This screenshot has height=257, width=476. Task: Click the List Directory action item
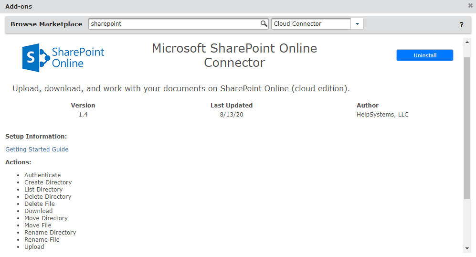pos(43,189)
